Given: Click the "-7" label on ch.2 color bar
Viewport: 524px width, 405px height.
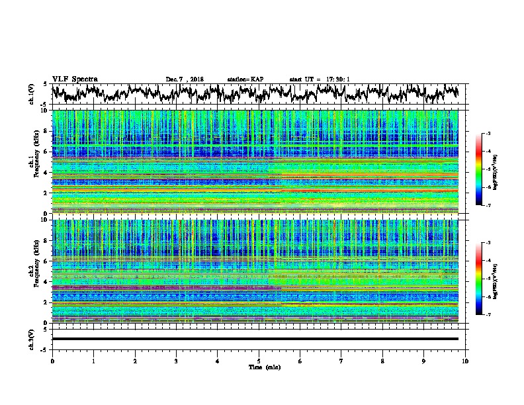Looking at the screenshot, I should coord(488,315).
